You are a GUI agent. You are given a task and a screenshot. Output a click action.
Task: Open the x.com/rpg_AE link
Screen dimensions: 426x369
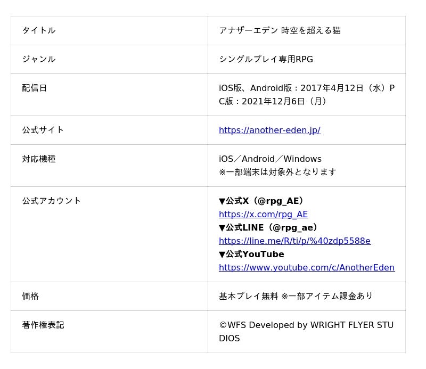point(263,214)
